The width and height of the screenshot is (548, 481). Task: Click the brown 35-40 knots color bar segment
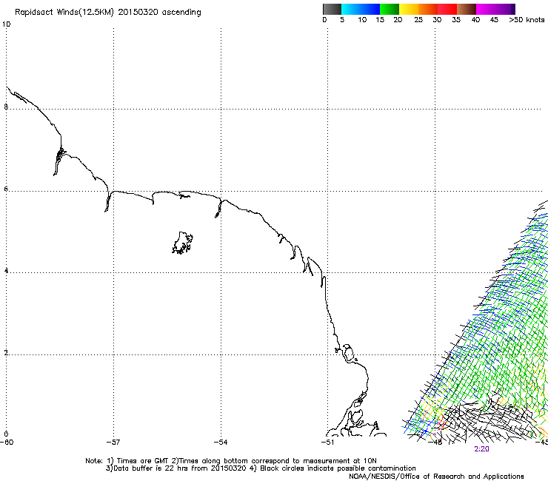[467, 9]
